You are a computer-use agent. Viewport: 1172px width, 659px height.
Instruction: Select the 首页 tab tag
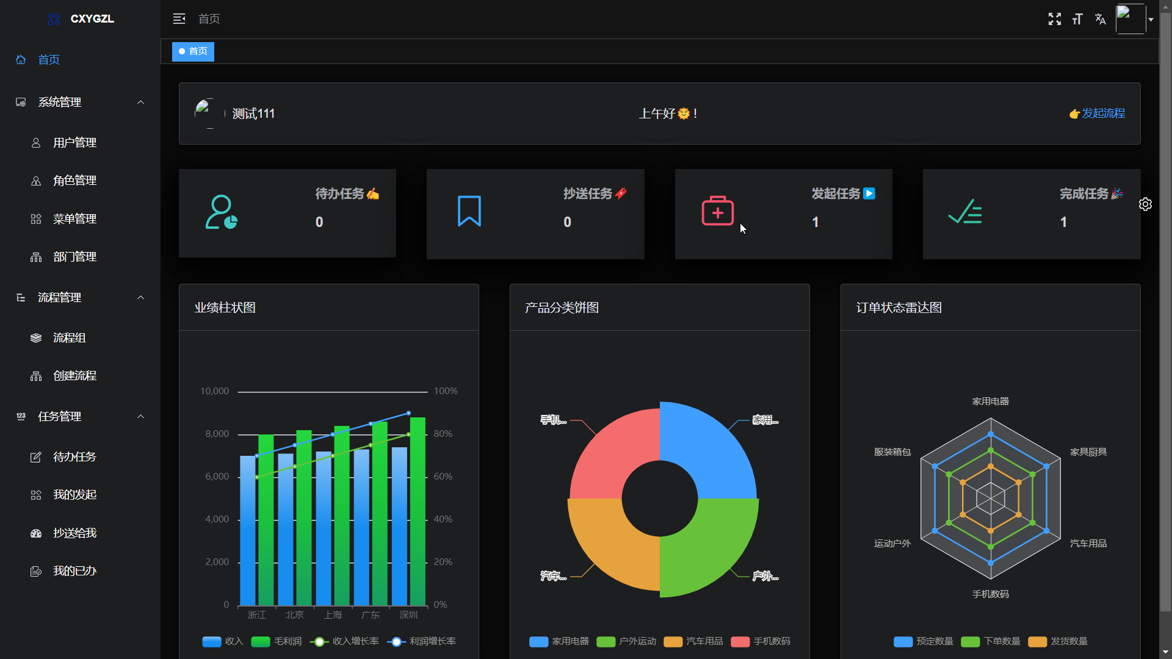point(193,51)
